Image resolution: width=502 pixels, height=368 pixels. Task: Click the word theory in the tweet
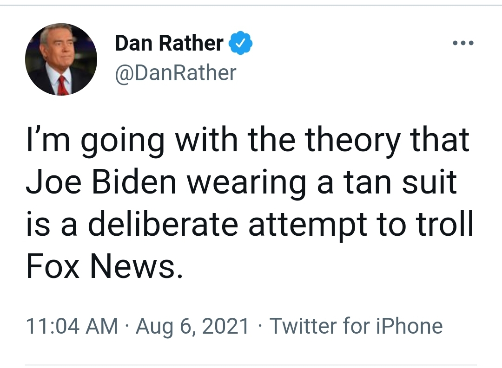tap(352, 140)
